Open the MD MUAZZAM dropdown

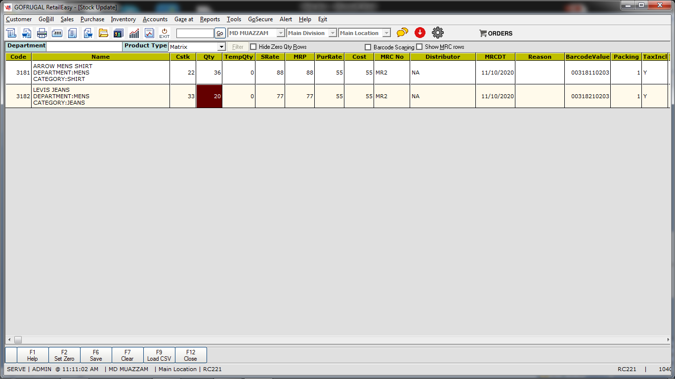(281, 33)
